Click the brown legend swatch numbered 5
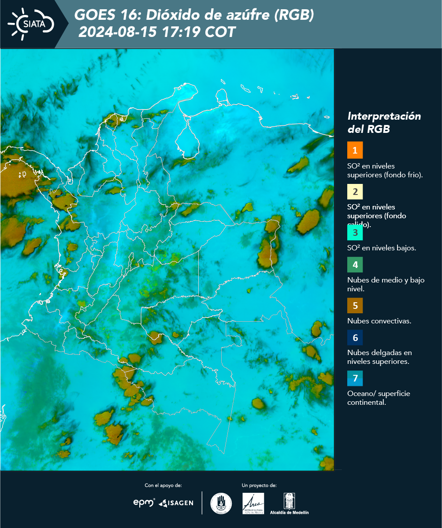 click(355, 305)
